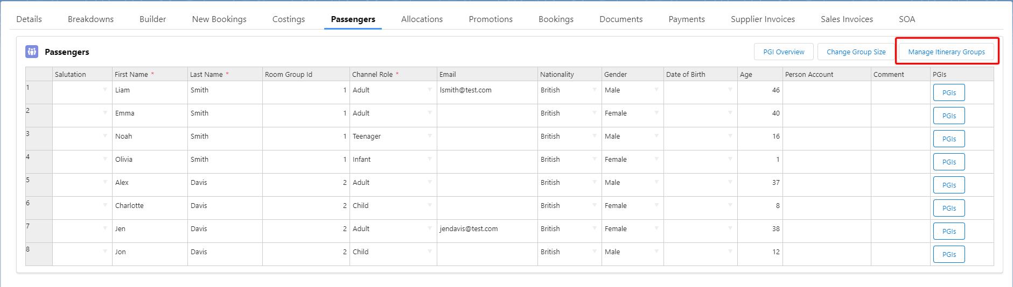Open Nationality dropdown for Jon

(595, 252)
